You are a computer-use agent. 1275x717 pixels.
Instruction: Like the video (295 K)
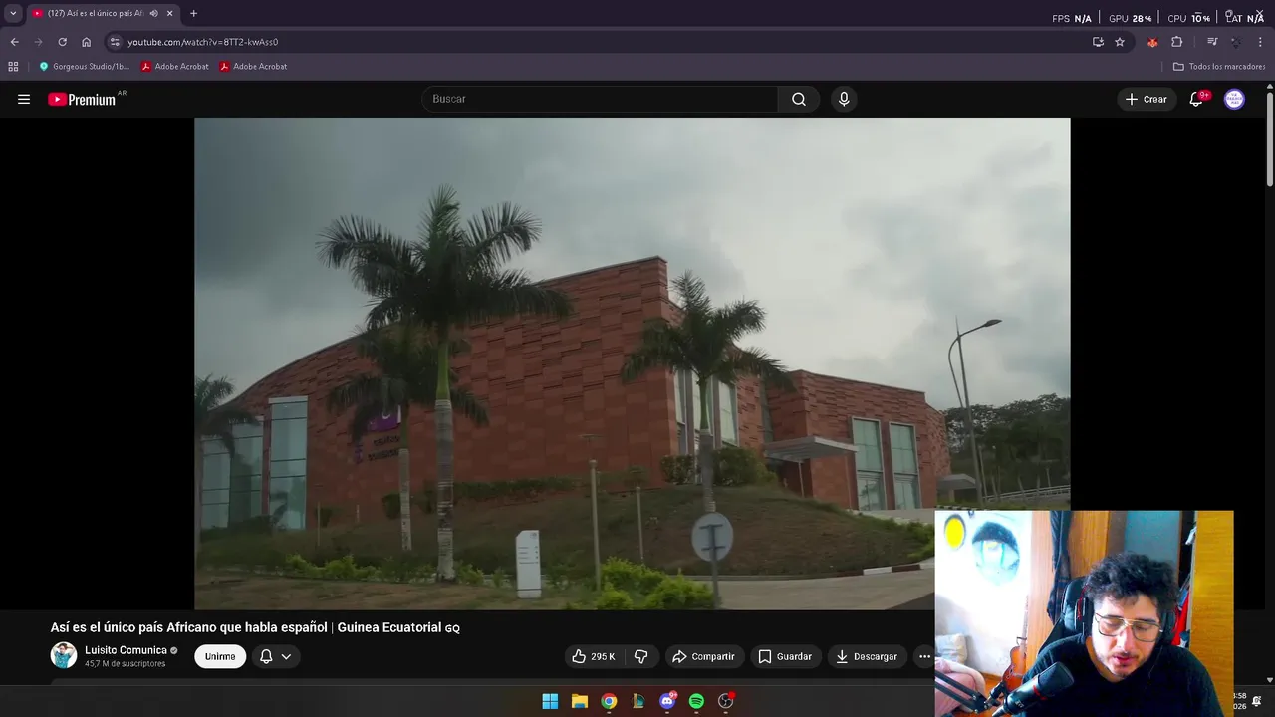point(594,656)
